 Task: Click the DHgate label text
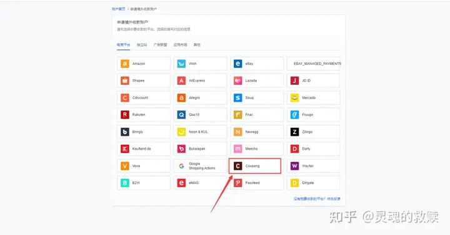tap(308, 183)
